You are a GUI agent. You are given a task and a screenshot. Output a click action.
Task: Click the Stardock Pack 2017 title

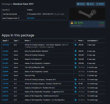coord(23,4)
